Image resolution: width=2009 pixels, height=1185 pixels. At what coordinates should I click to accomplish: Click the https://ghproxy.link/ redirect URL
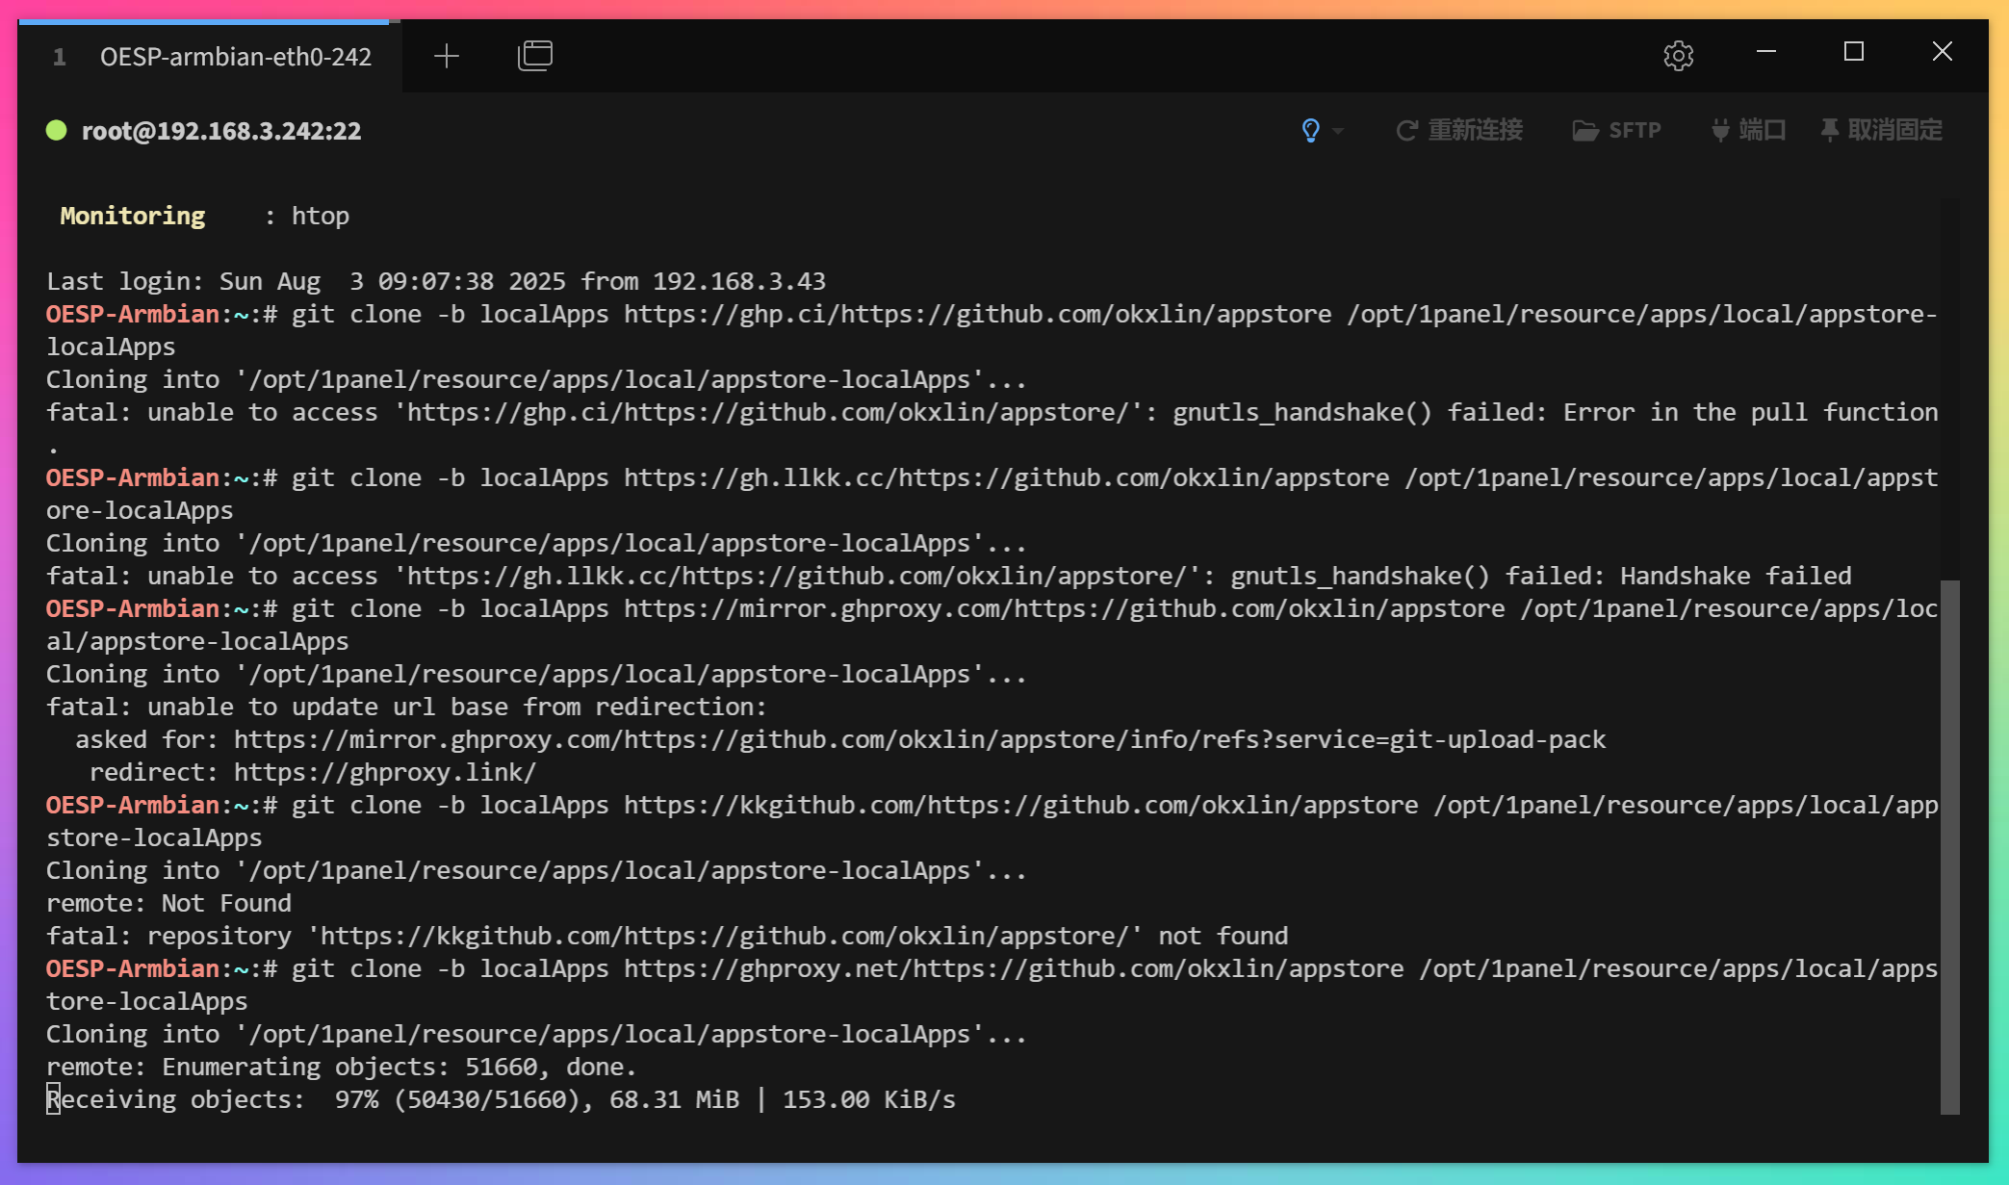pyautogui.click(x=384, y=772)
